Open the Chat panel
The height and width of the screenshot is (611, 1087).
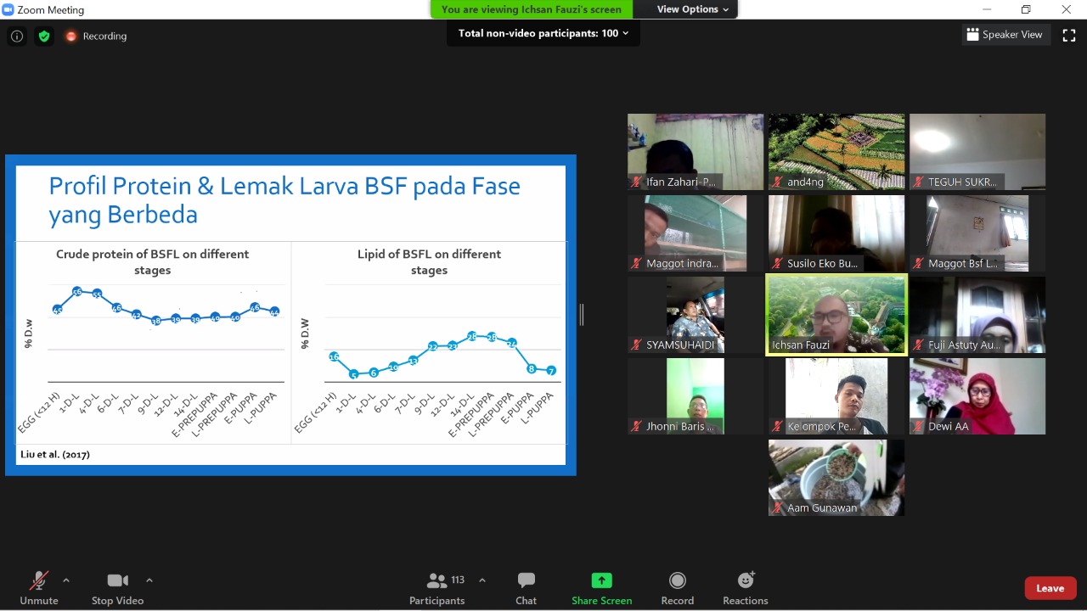(526, 588)
